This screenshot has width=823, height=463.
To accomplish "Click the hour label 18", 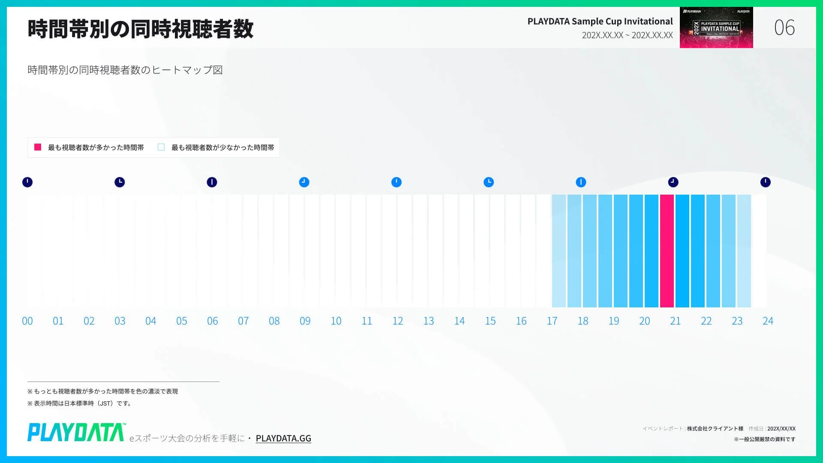I will pyautogui.click(x=583, y=321).
